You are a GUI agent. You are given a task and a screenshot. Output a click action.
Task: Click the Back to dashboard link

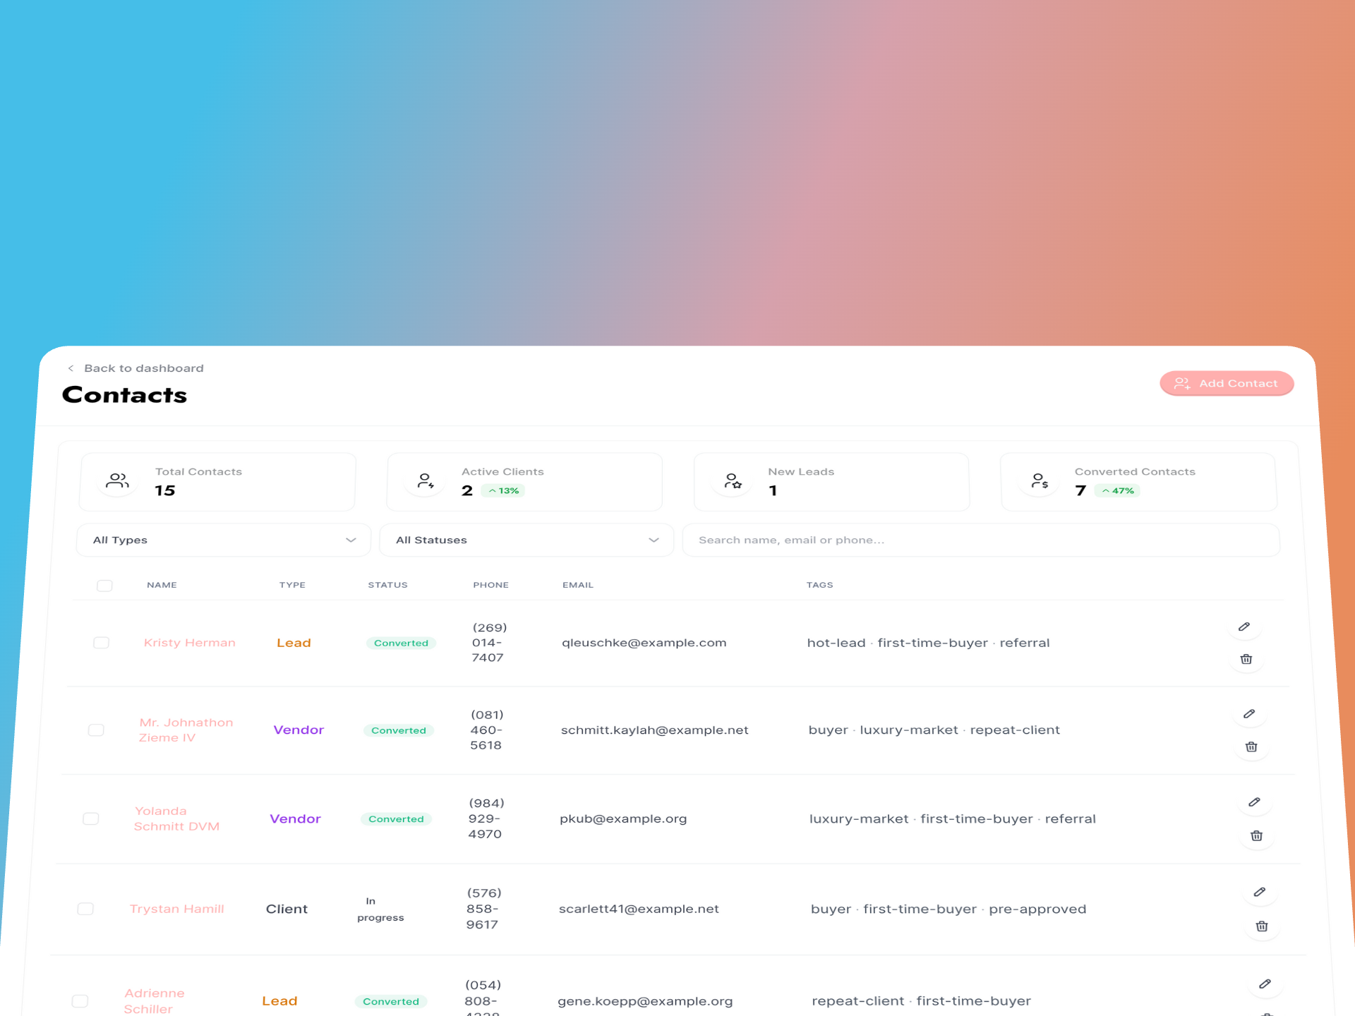(137, 368)
